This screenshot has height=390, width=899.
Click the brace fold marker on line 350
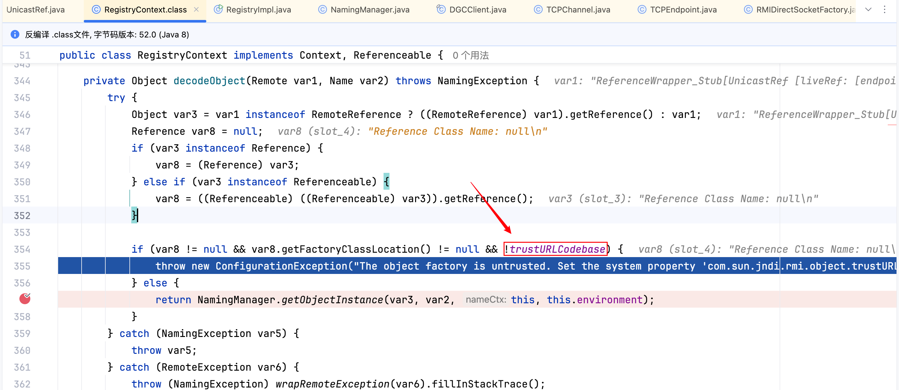386,182
